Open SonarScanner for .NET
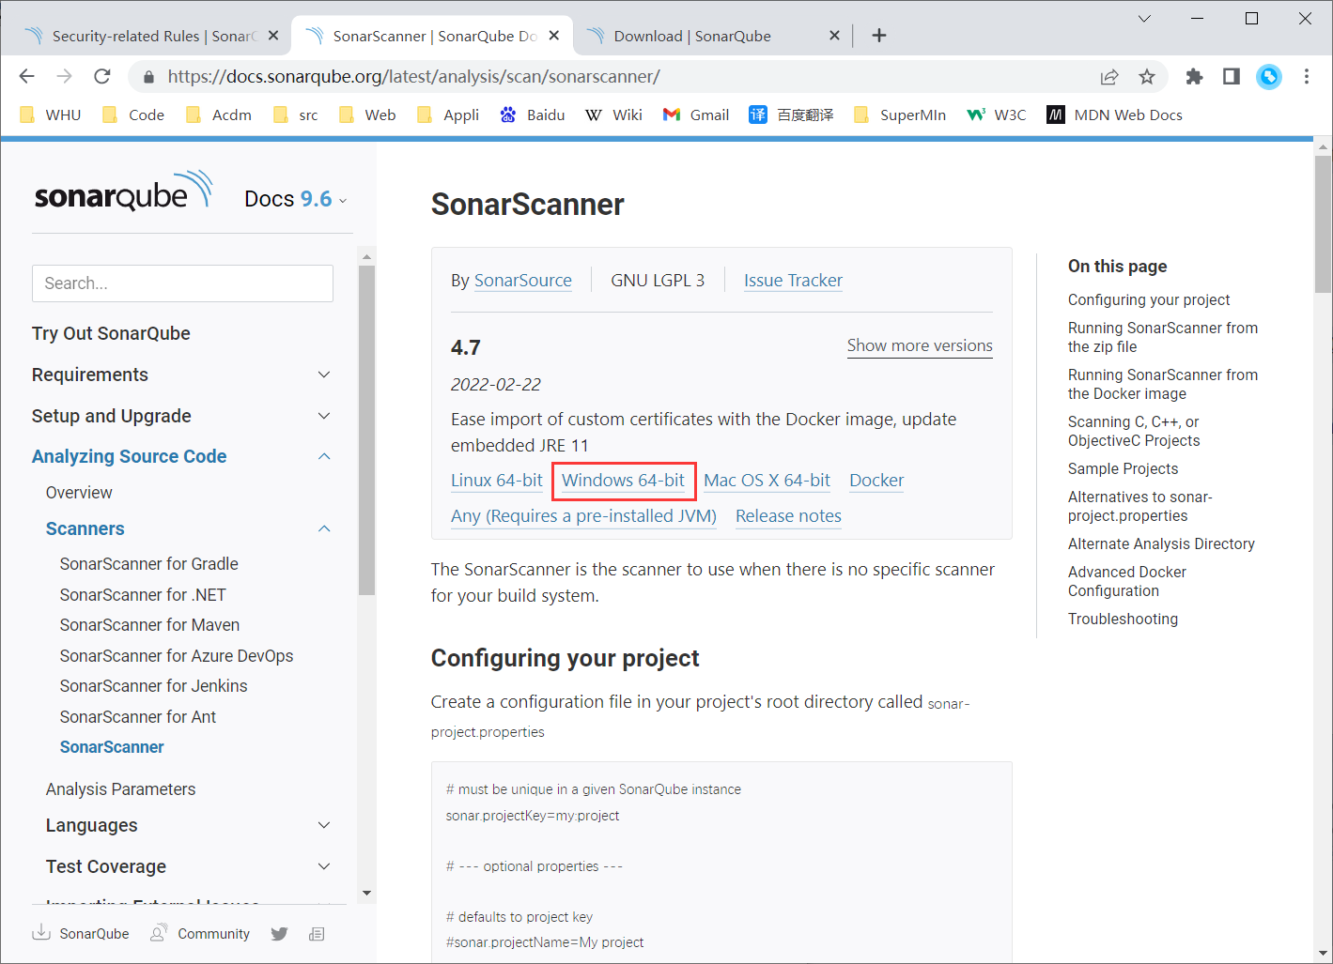The width and height of the screenshot is (1333, 964). pyautogui.click(x=143, y=595)
